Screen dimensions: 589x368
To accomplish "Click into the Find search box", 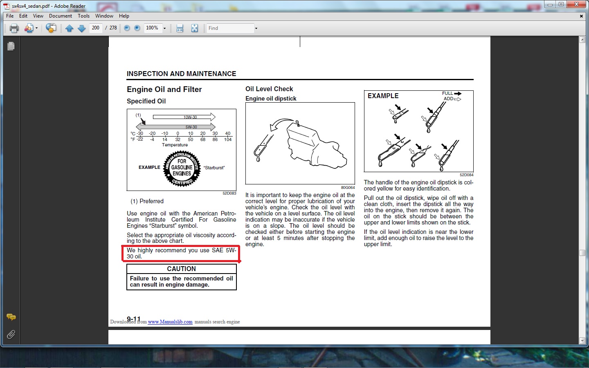I will (230, 28).
